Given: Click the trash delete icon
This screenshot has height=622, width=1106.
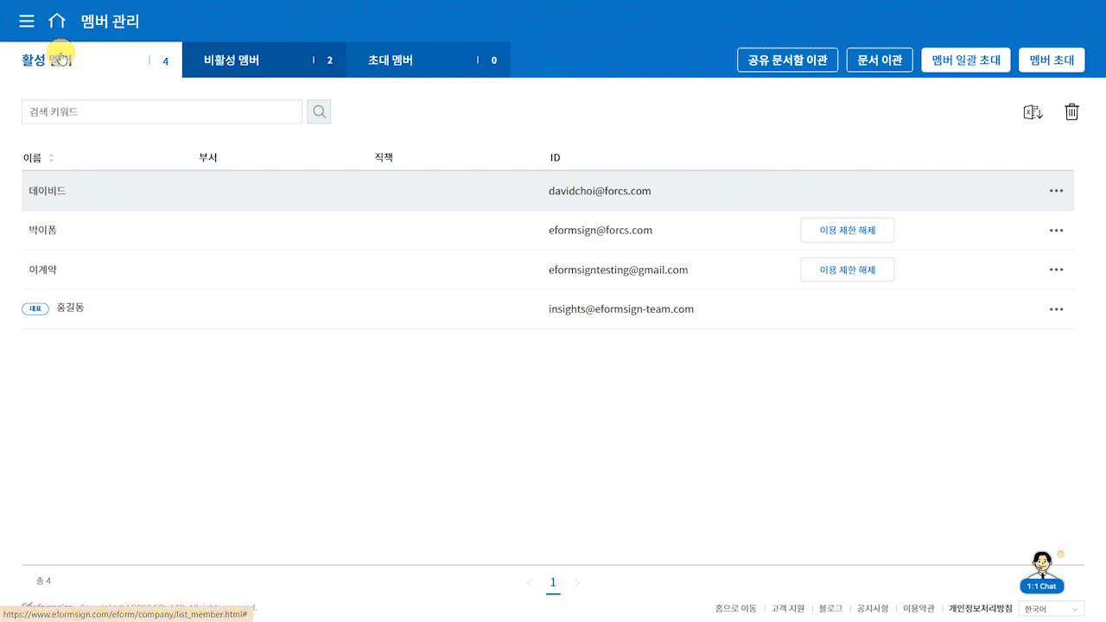Looking at the screenshot, I should tap(1071, 111).
